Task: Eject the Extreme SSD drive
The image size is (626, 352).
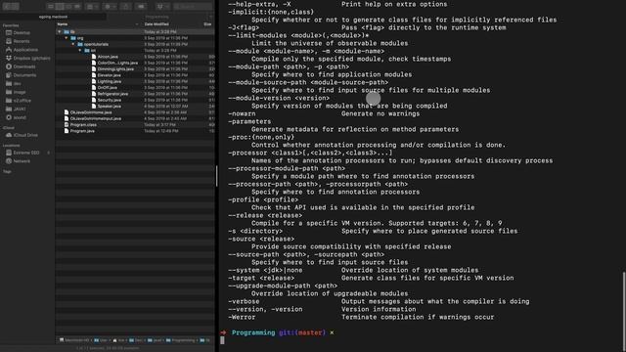Action: click(x=49, y=153)
